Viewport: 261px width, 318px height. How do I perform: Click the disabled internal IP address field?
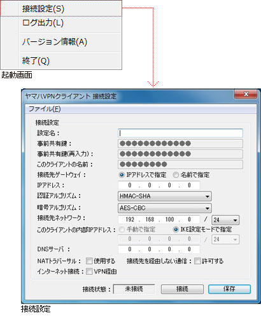[159, 239]
